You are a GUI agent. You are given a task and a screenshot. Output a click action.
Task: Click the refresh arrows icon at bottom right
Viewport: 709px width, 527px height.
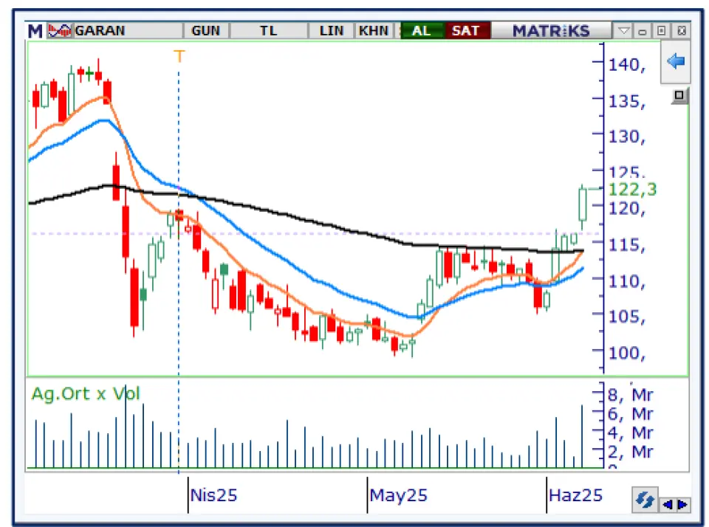point(645,500)
